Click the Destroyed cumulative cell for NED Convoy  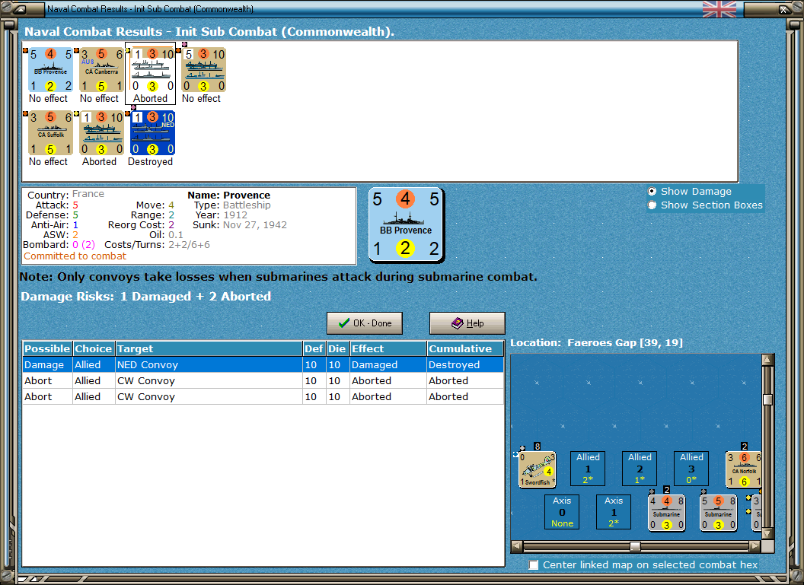pyautogui.click(x=465, y=364)
